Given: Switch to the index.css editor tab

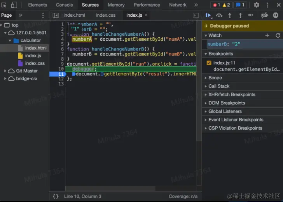Looking at the screenshot, I should point(106,15).
